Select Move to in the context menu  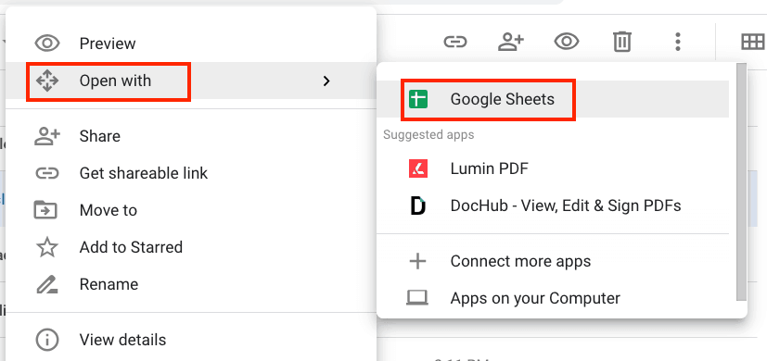[x=191, y=210]
